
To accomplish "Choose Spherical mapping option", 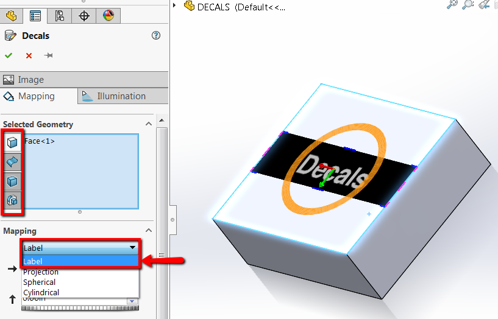I will [x=80, y=282].
